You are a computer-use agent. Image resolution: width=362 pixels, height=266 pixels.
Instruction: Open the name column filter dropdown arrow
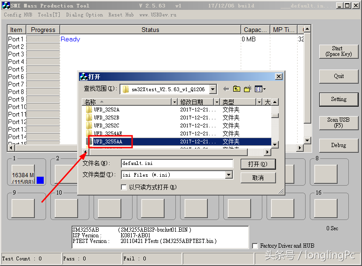pos(174,102)
